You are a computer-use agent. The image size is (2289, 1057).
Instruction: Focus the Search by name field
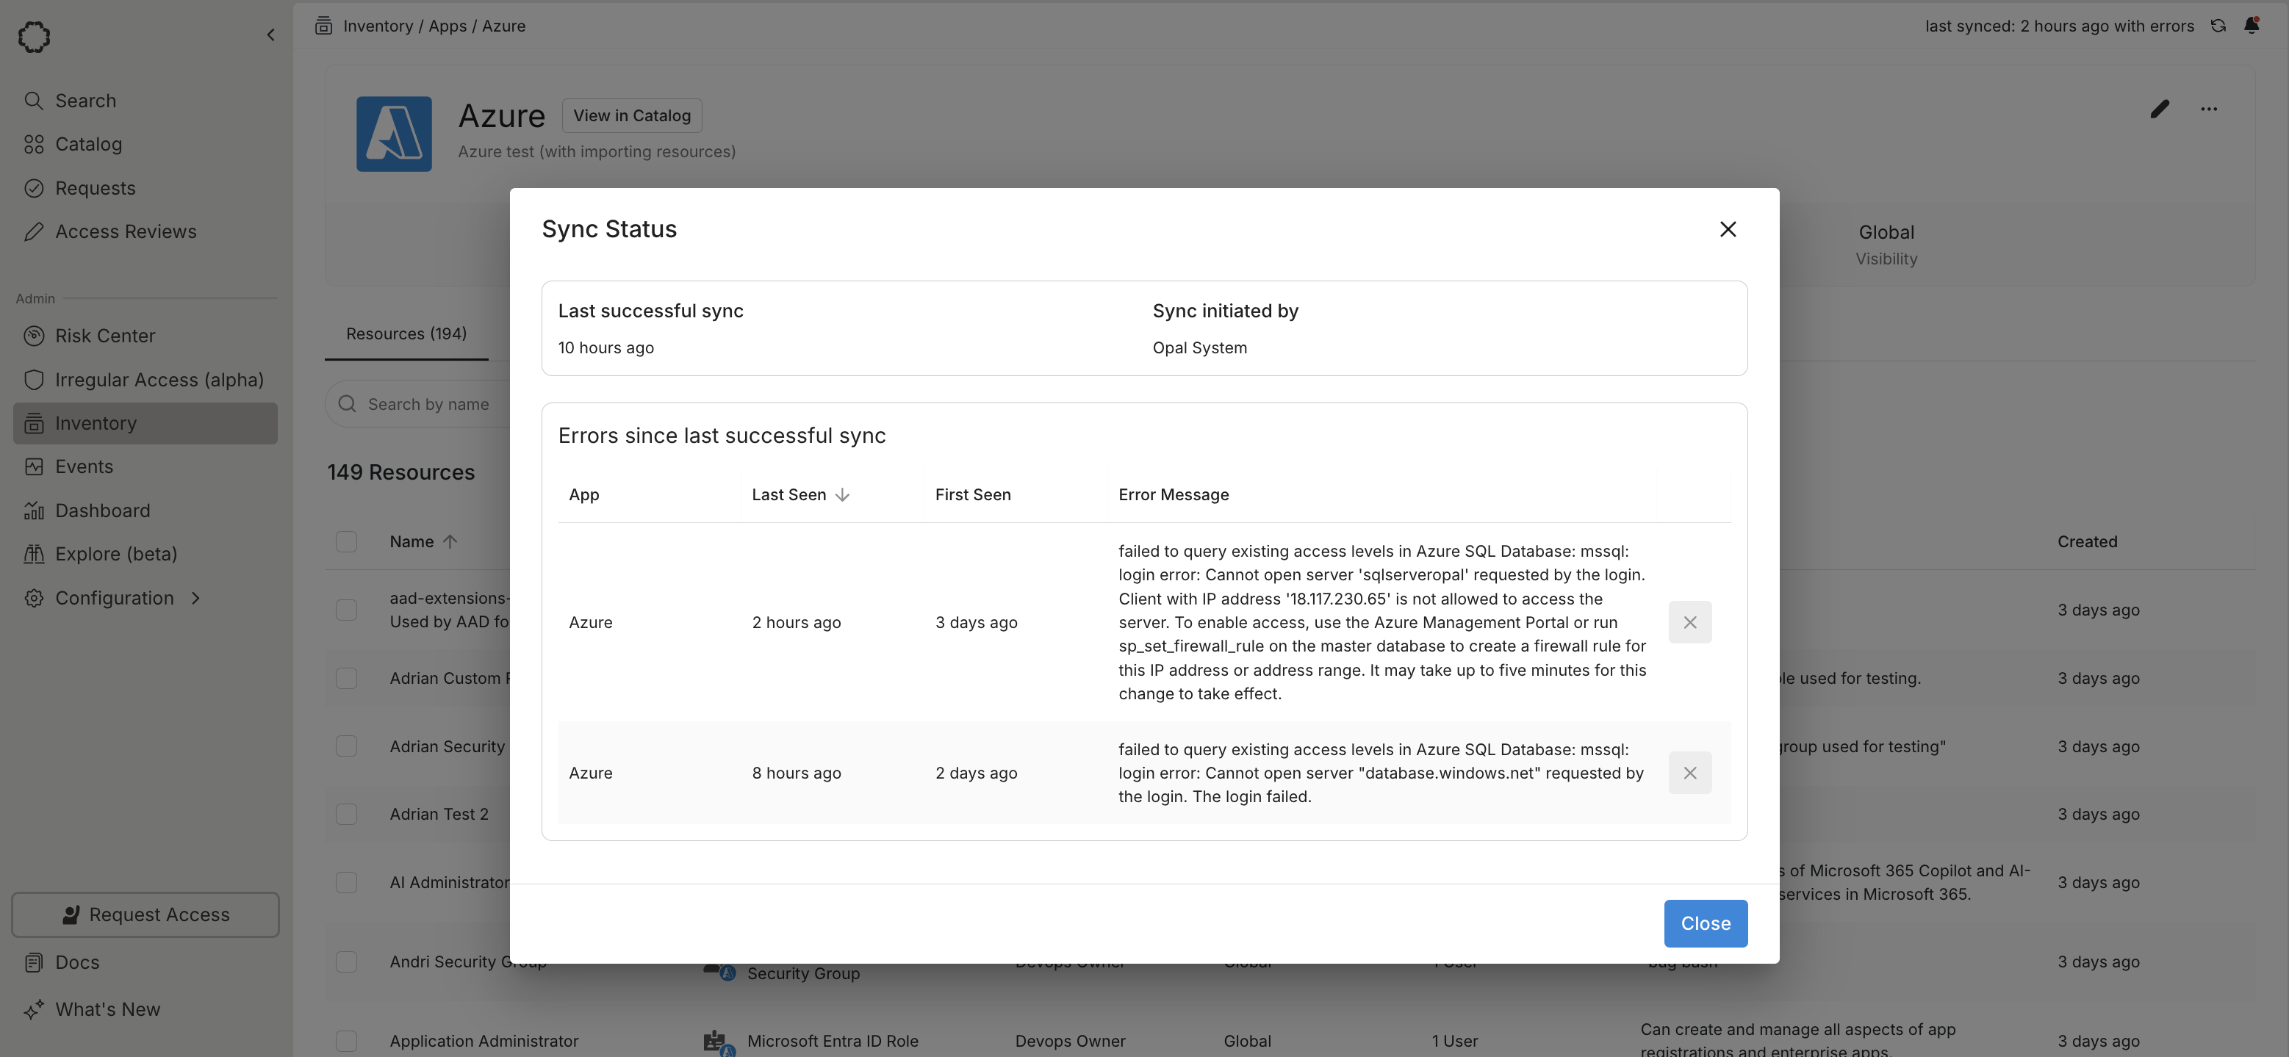pos(428,404)
